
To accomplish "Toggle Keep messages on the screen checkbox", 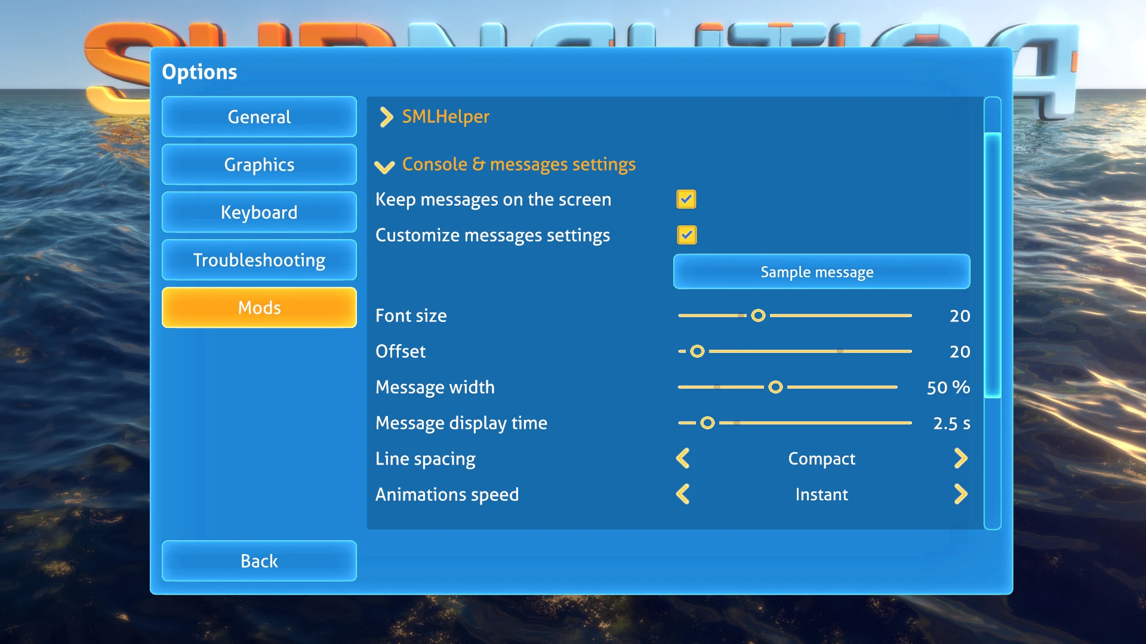I will coord(686,199).
